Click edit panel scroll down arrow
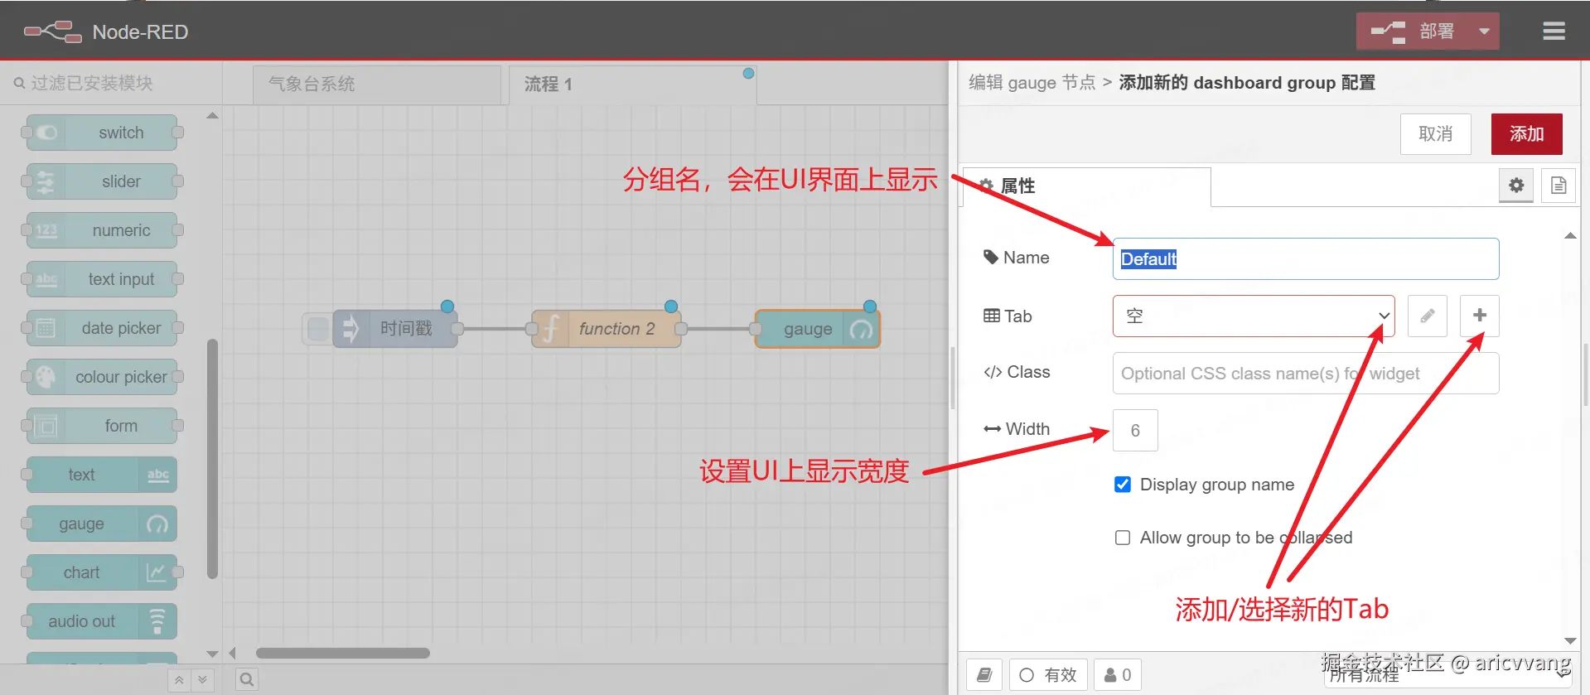This screenshot has width=1590, height=695. tap(1570, 640)
